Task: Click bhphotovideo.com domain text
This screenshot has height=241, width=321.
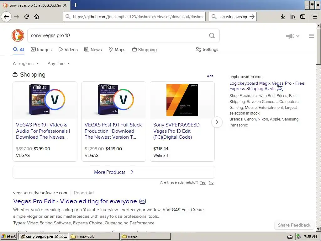Action: pyautogui.click(x=246, y=77)
